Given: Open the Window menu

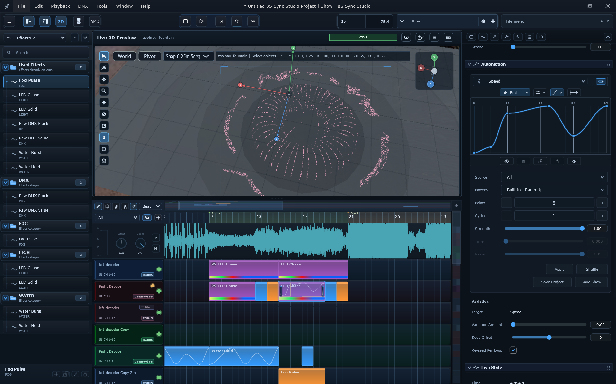Looking at the screenshot, I should [124, 6].
